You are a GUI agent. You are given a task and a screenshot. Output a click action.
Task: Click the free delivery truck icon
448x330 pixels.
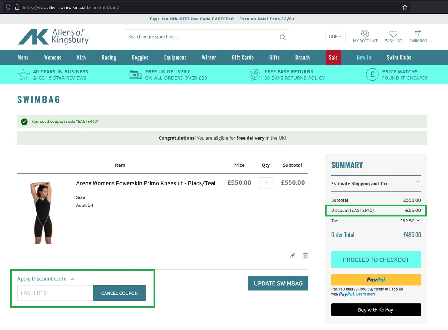click(x=136, y=75)
